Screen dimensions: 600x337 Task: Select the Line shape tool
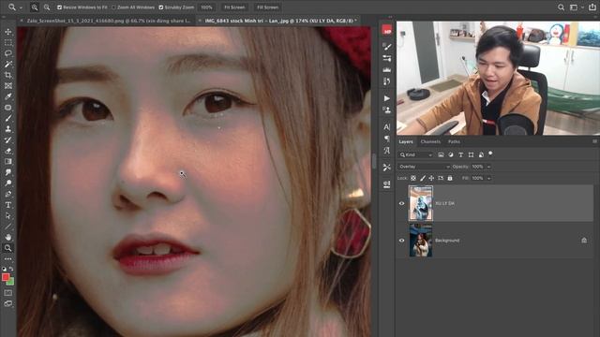coord(8,227)
